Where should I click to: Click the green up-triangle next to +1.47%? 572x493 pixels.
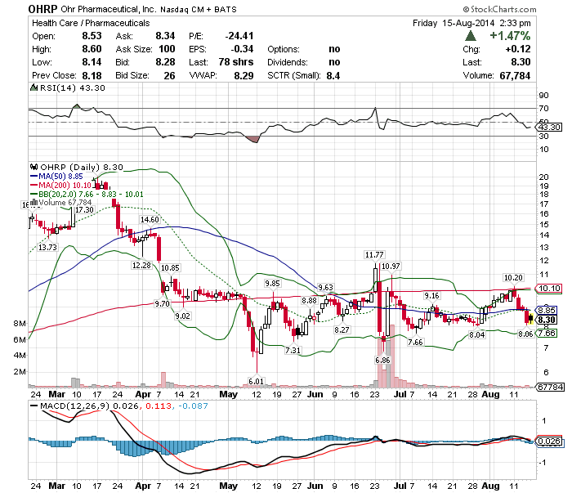[471, 36]
